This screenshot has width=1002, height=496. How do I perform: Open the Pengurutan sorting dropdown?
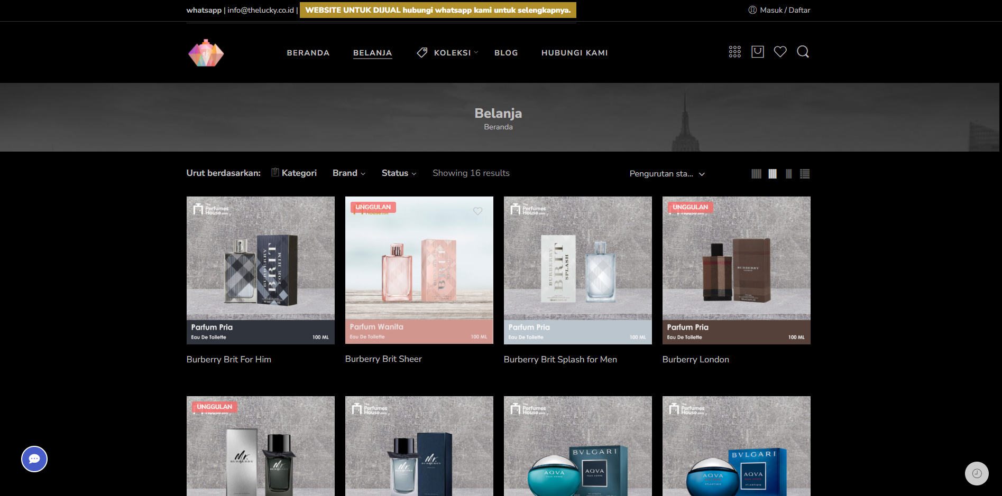click(x=667, y=174)
